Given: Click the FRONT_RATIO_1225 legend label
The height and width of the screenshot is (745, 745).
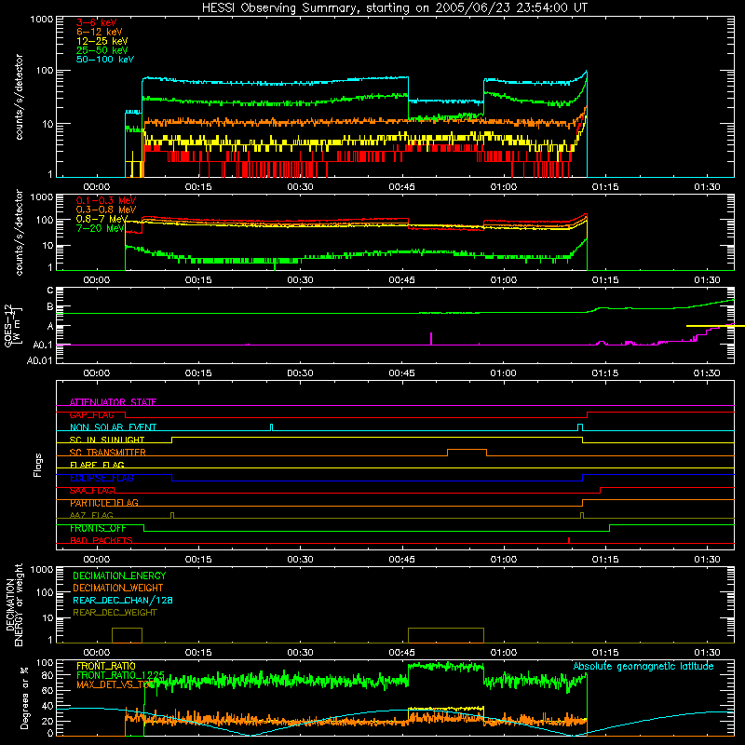Looking at the screenshot, I should pyautogui.click(x=120, y=675).
